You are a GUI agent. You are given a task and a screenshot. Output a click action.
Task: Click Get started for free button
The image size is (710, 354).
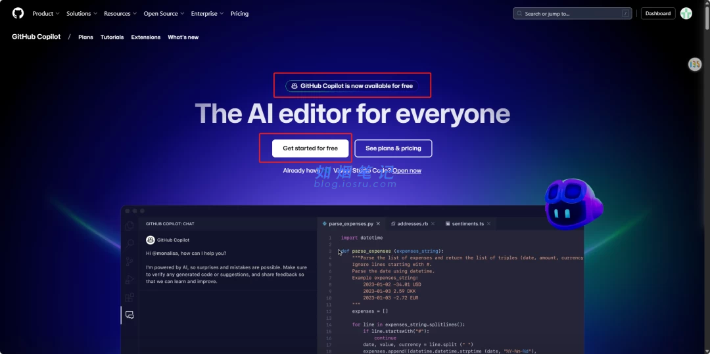pyautogui.click(x=310, y=148)
